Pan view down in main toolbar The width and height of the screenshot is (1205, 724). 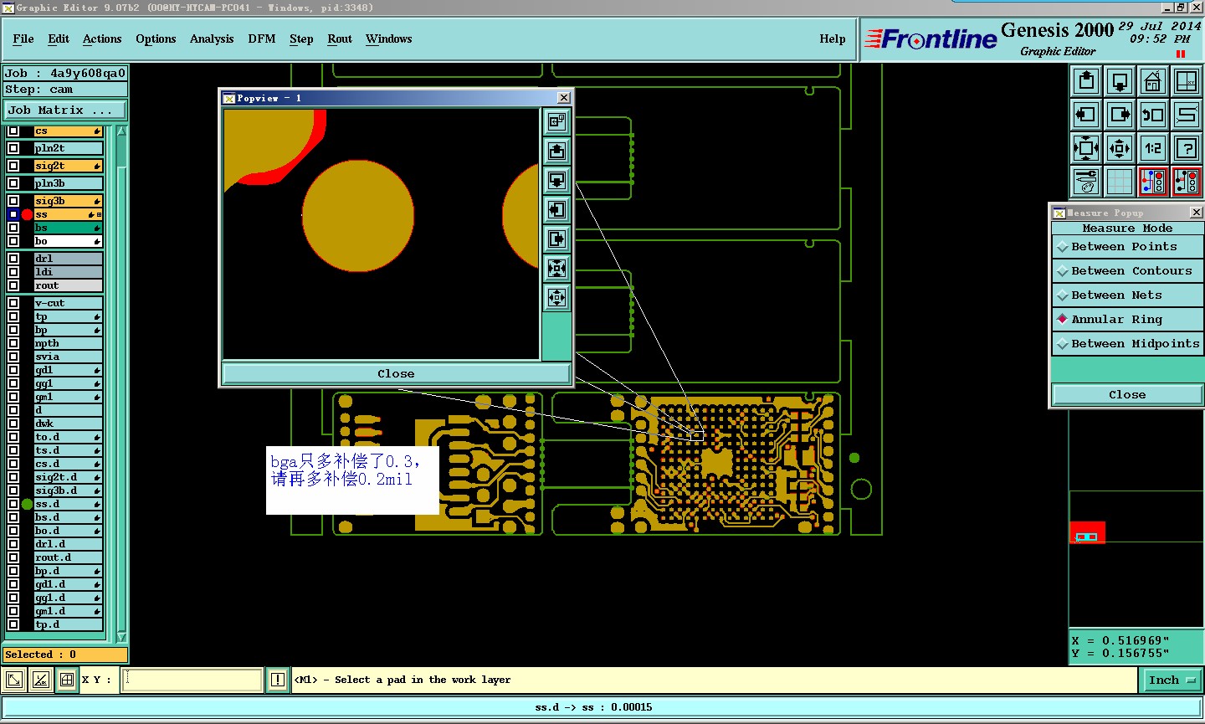tap(1120, 81)
